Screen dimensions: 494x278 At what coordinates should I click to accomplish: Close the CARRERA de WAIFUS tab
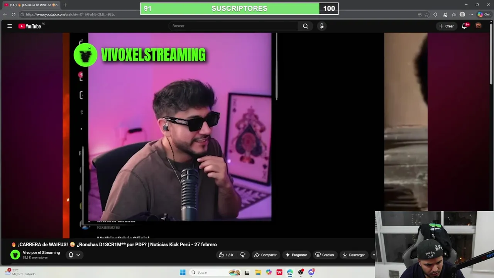click(56, 5)
